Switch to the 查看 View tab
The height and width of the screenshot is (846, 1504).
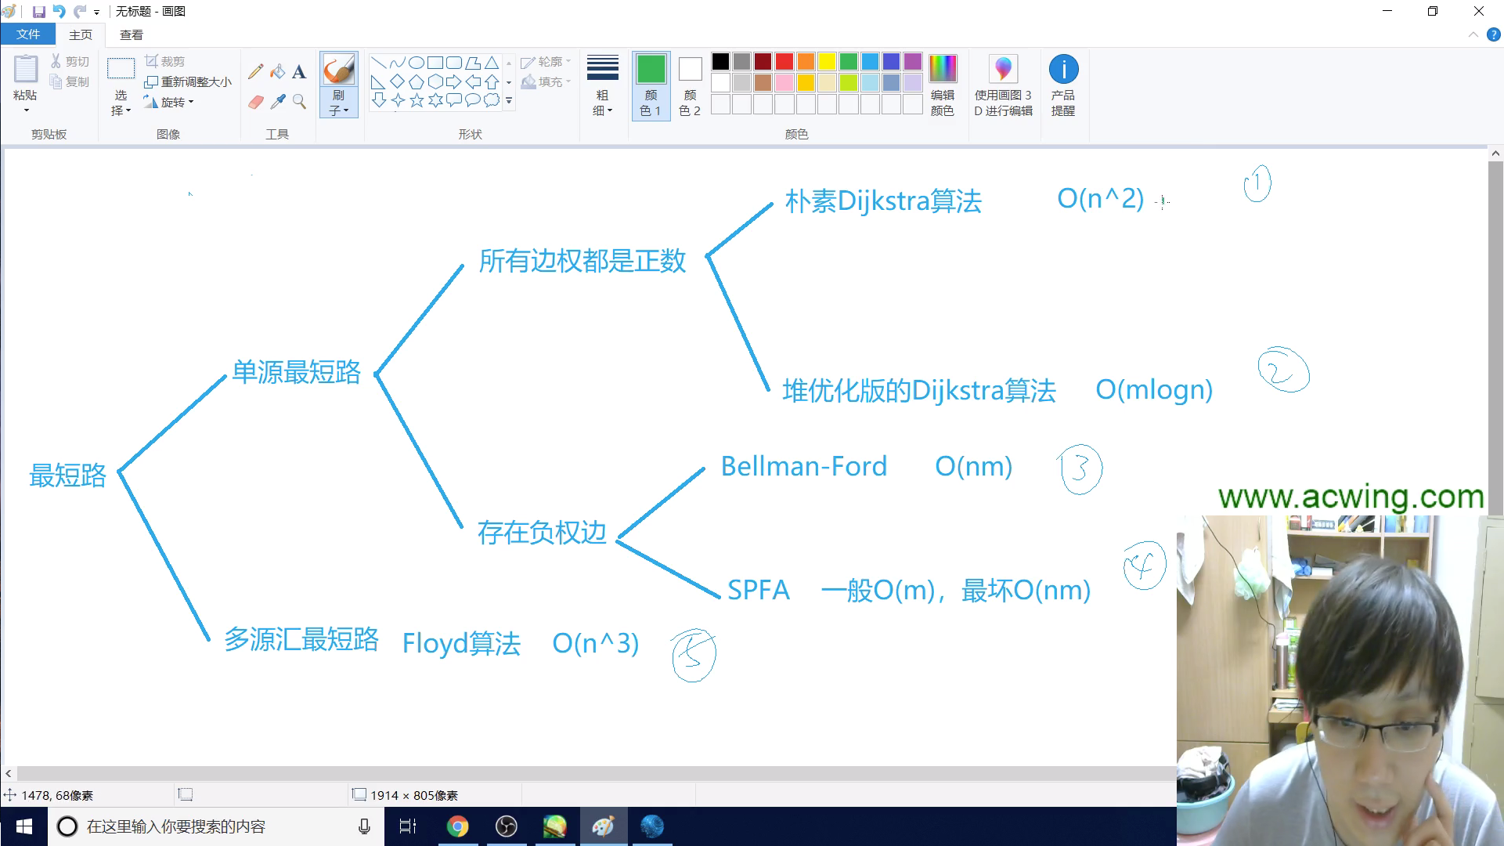[x=131, y=34]
